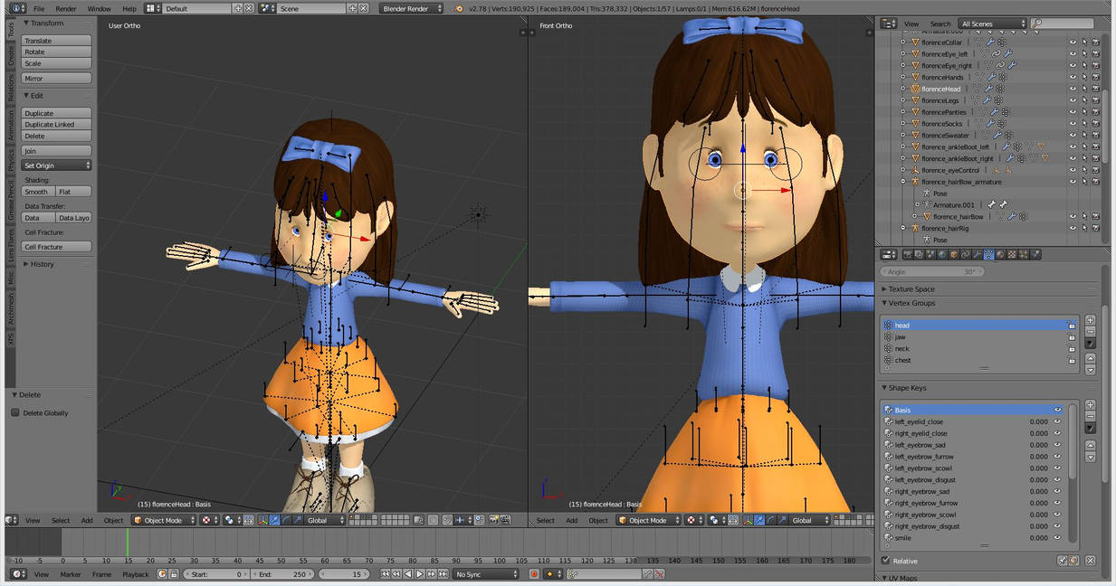Image resolution: width=1116 pixels, height=586 pixels.
Task: Remove the selected shape key with minus
Action: (1091, 416)
